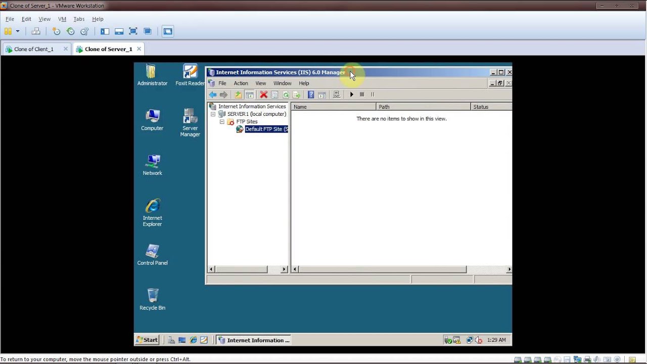Click the Start button in guest taskbar
The image size is (647, 364).
pos(148,340)
